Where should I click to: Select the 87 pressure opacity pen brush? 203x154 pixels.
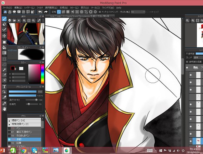click(x=24, y=132)
